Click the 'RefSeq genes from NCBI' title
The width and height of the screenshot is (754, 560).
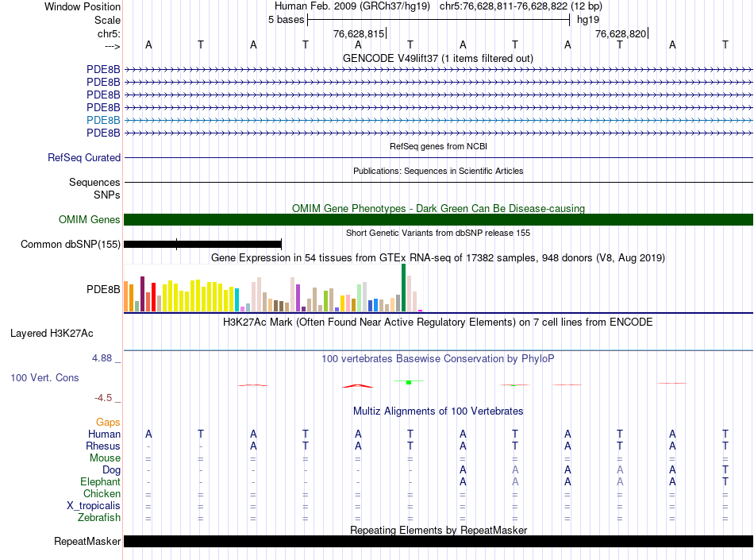[438, 146]
